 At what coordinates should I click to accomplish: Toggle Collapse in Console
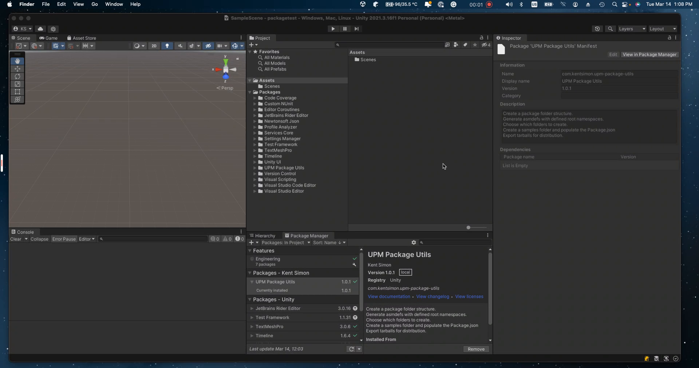tap(39, 239)
